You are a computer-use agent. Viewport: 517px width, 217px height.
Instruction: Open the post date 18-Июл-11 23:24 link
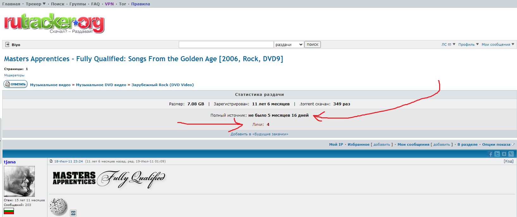coord(68,161)
